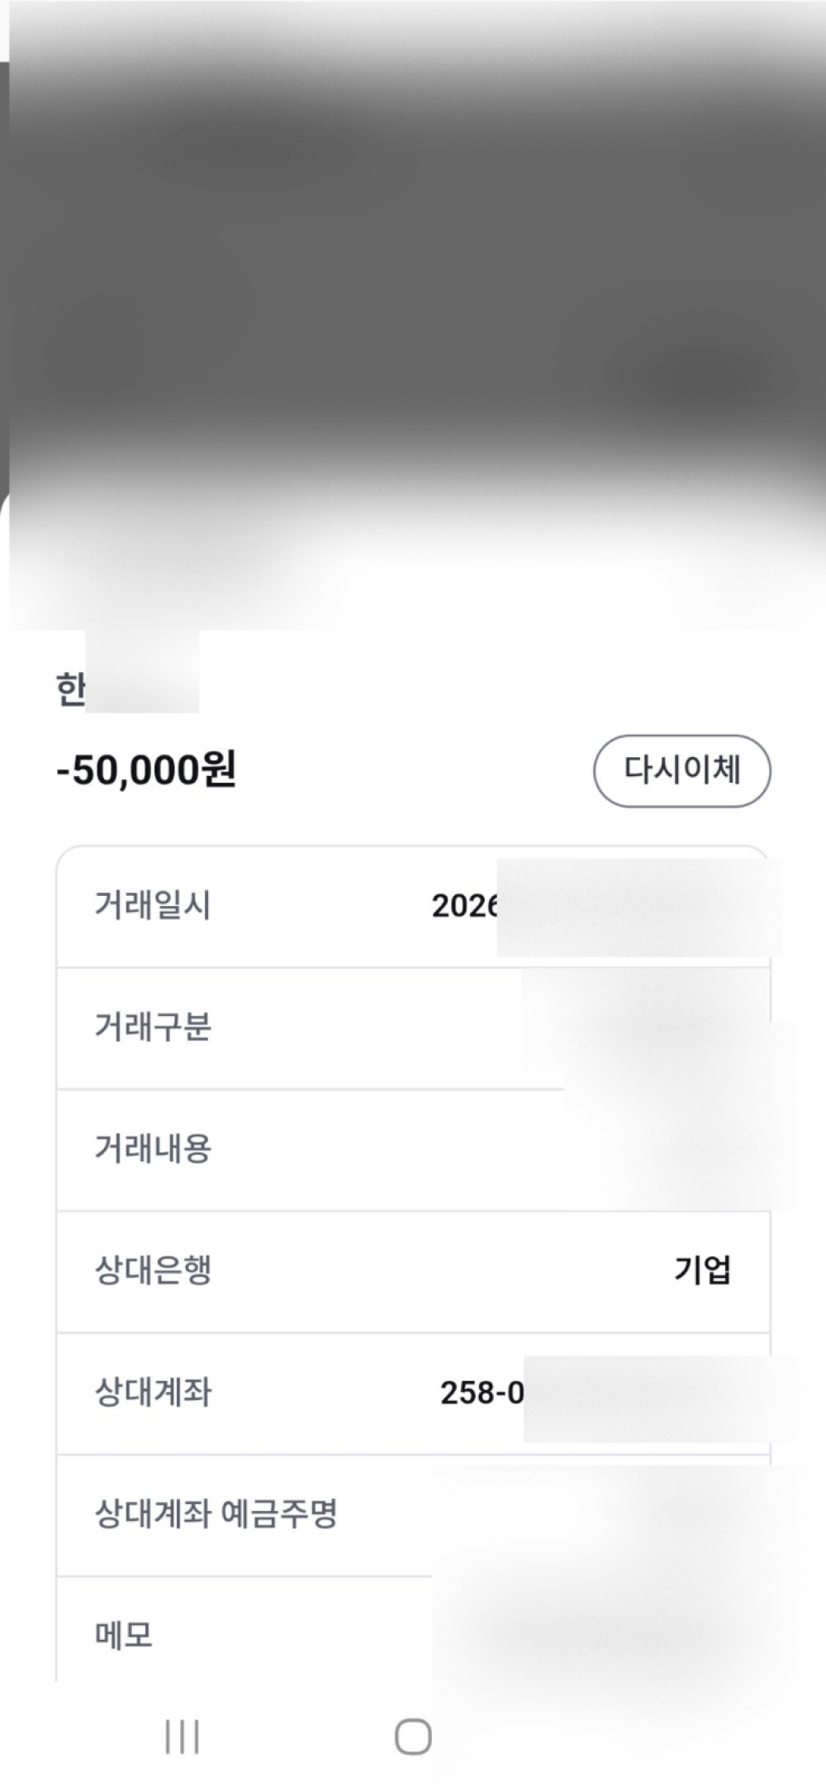Image resolution: width=826 pixels, height=1792 pixels.
Task: Tap the 거래내용 row label
Action: (x=153, y=1148)
